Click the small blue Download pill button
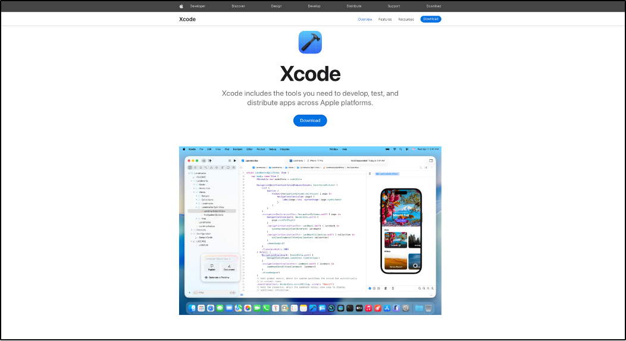Image resolution: width=626 pixels, height=341 pixels. click(431, 19)
